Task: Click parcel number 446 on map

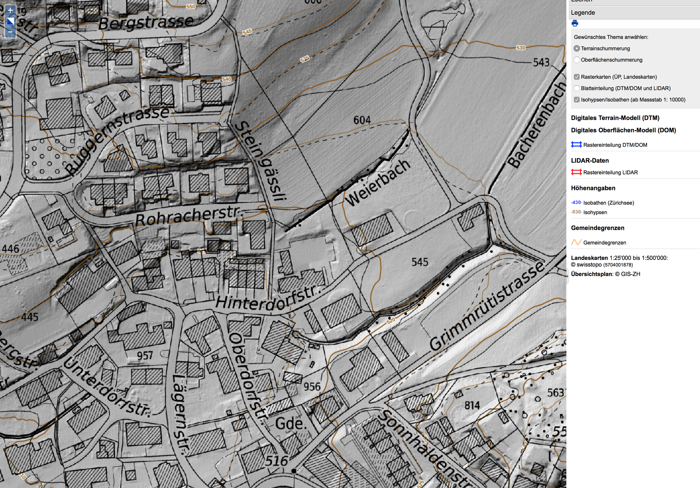Action: click(x=11, y=249)
